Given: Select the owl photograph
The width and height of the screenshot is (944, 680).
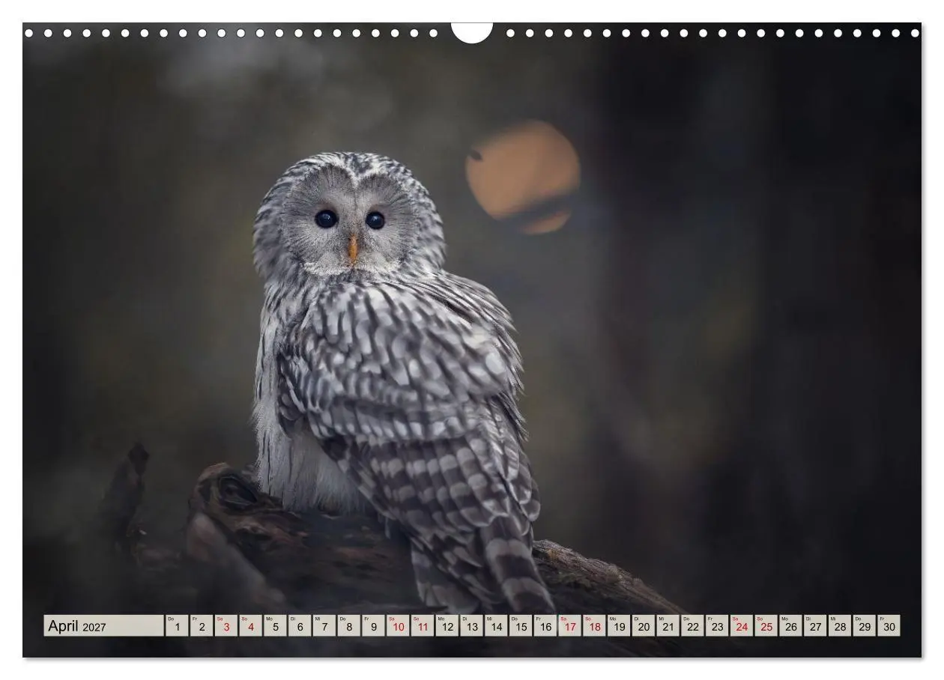Looking at the screenshot, I should tap(472, 340).
